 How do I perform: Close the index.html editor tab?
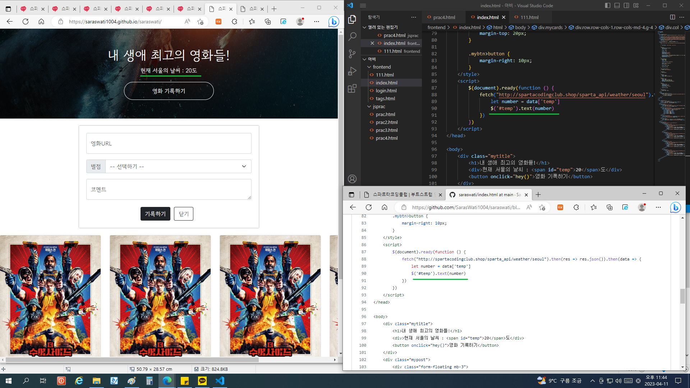point(503,17)
